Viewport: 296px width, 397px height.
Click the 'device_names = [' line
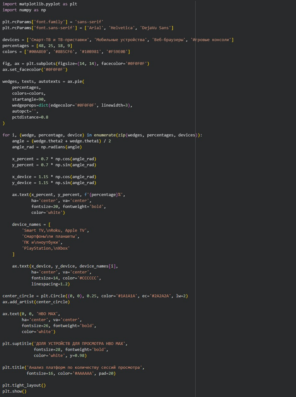32,225
